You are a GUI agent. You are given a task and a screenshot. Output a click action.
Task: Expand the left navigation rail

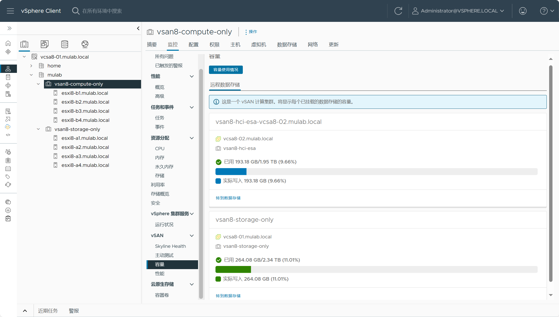click(9, 28)
